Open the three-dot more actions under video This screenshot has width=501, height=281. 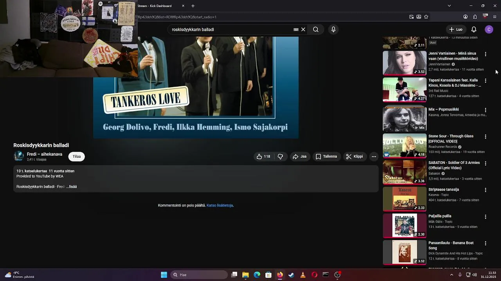click(374, 157)
